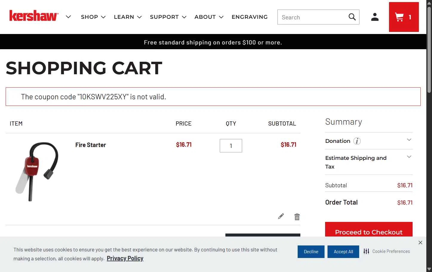Viewport: 432px width, 272px height.
Task: Edit the Fire Starter item with pencil icon
Action: click(281, 216)
